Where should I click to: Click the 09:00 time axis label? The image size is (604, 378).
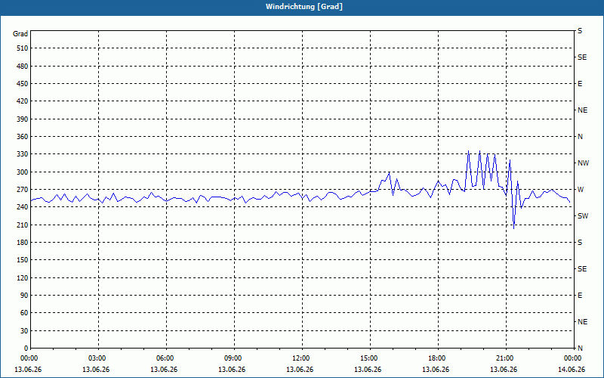click(234, 358)
